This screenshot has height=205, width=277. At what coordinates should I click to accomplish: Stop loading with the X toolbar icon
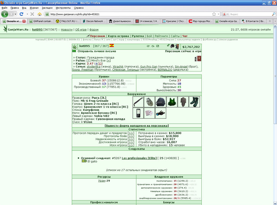pyautogui.click(x=32, y=14)
